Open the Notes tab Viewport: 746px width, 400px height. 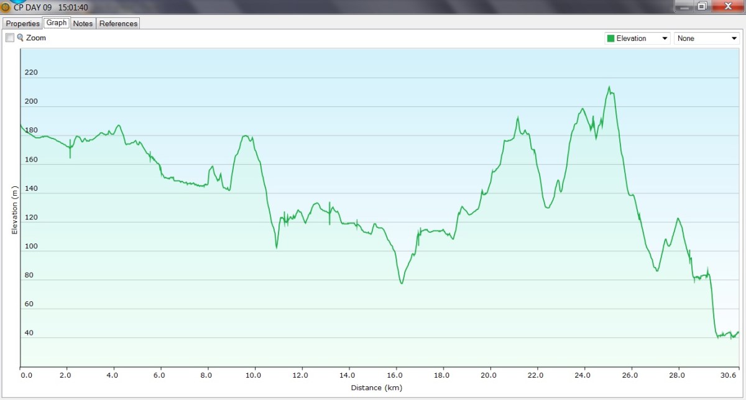coord(83,24)
